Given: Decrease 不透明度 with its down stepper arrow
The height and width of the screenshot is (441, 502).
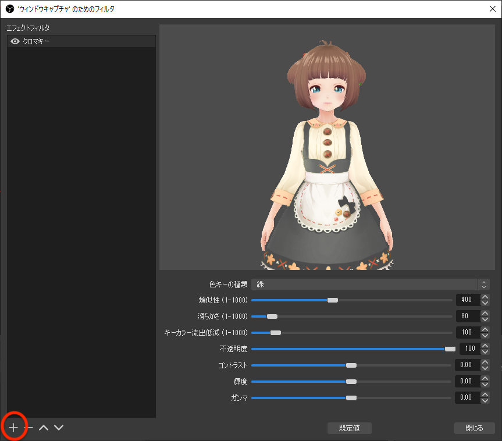Looking at the screenshot, I should [x=485, y=351].
